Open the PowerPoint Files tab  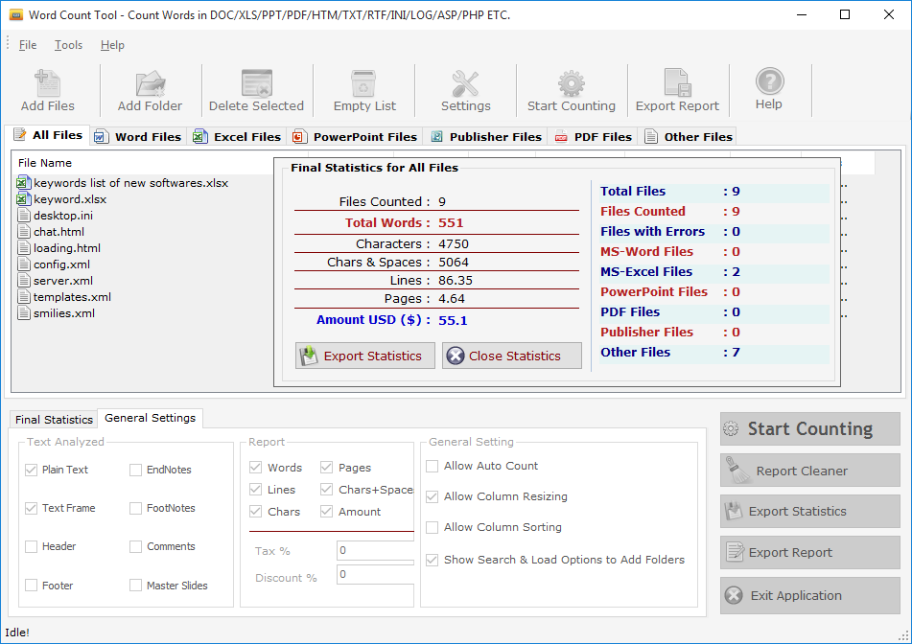tap(354, 137)
